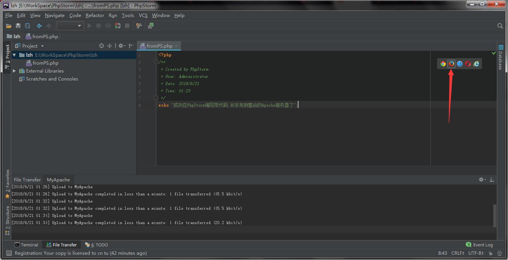Open the Tools menu
508x260 pixels.
(128, 15)
